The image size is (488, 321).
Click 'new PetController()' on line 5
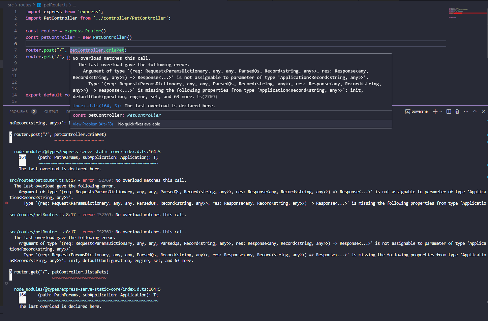coord(107,37)
